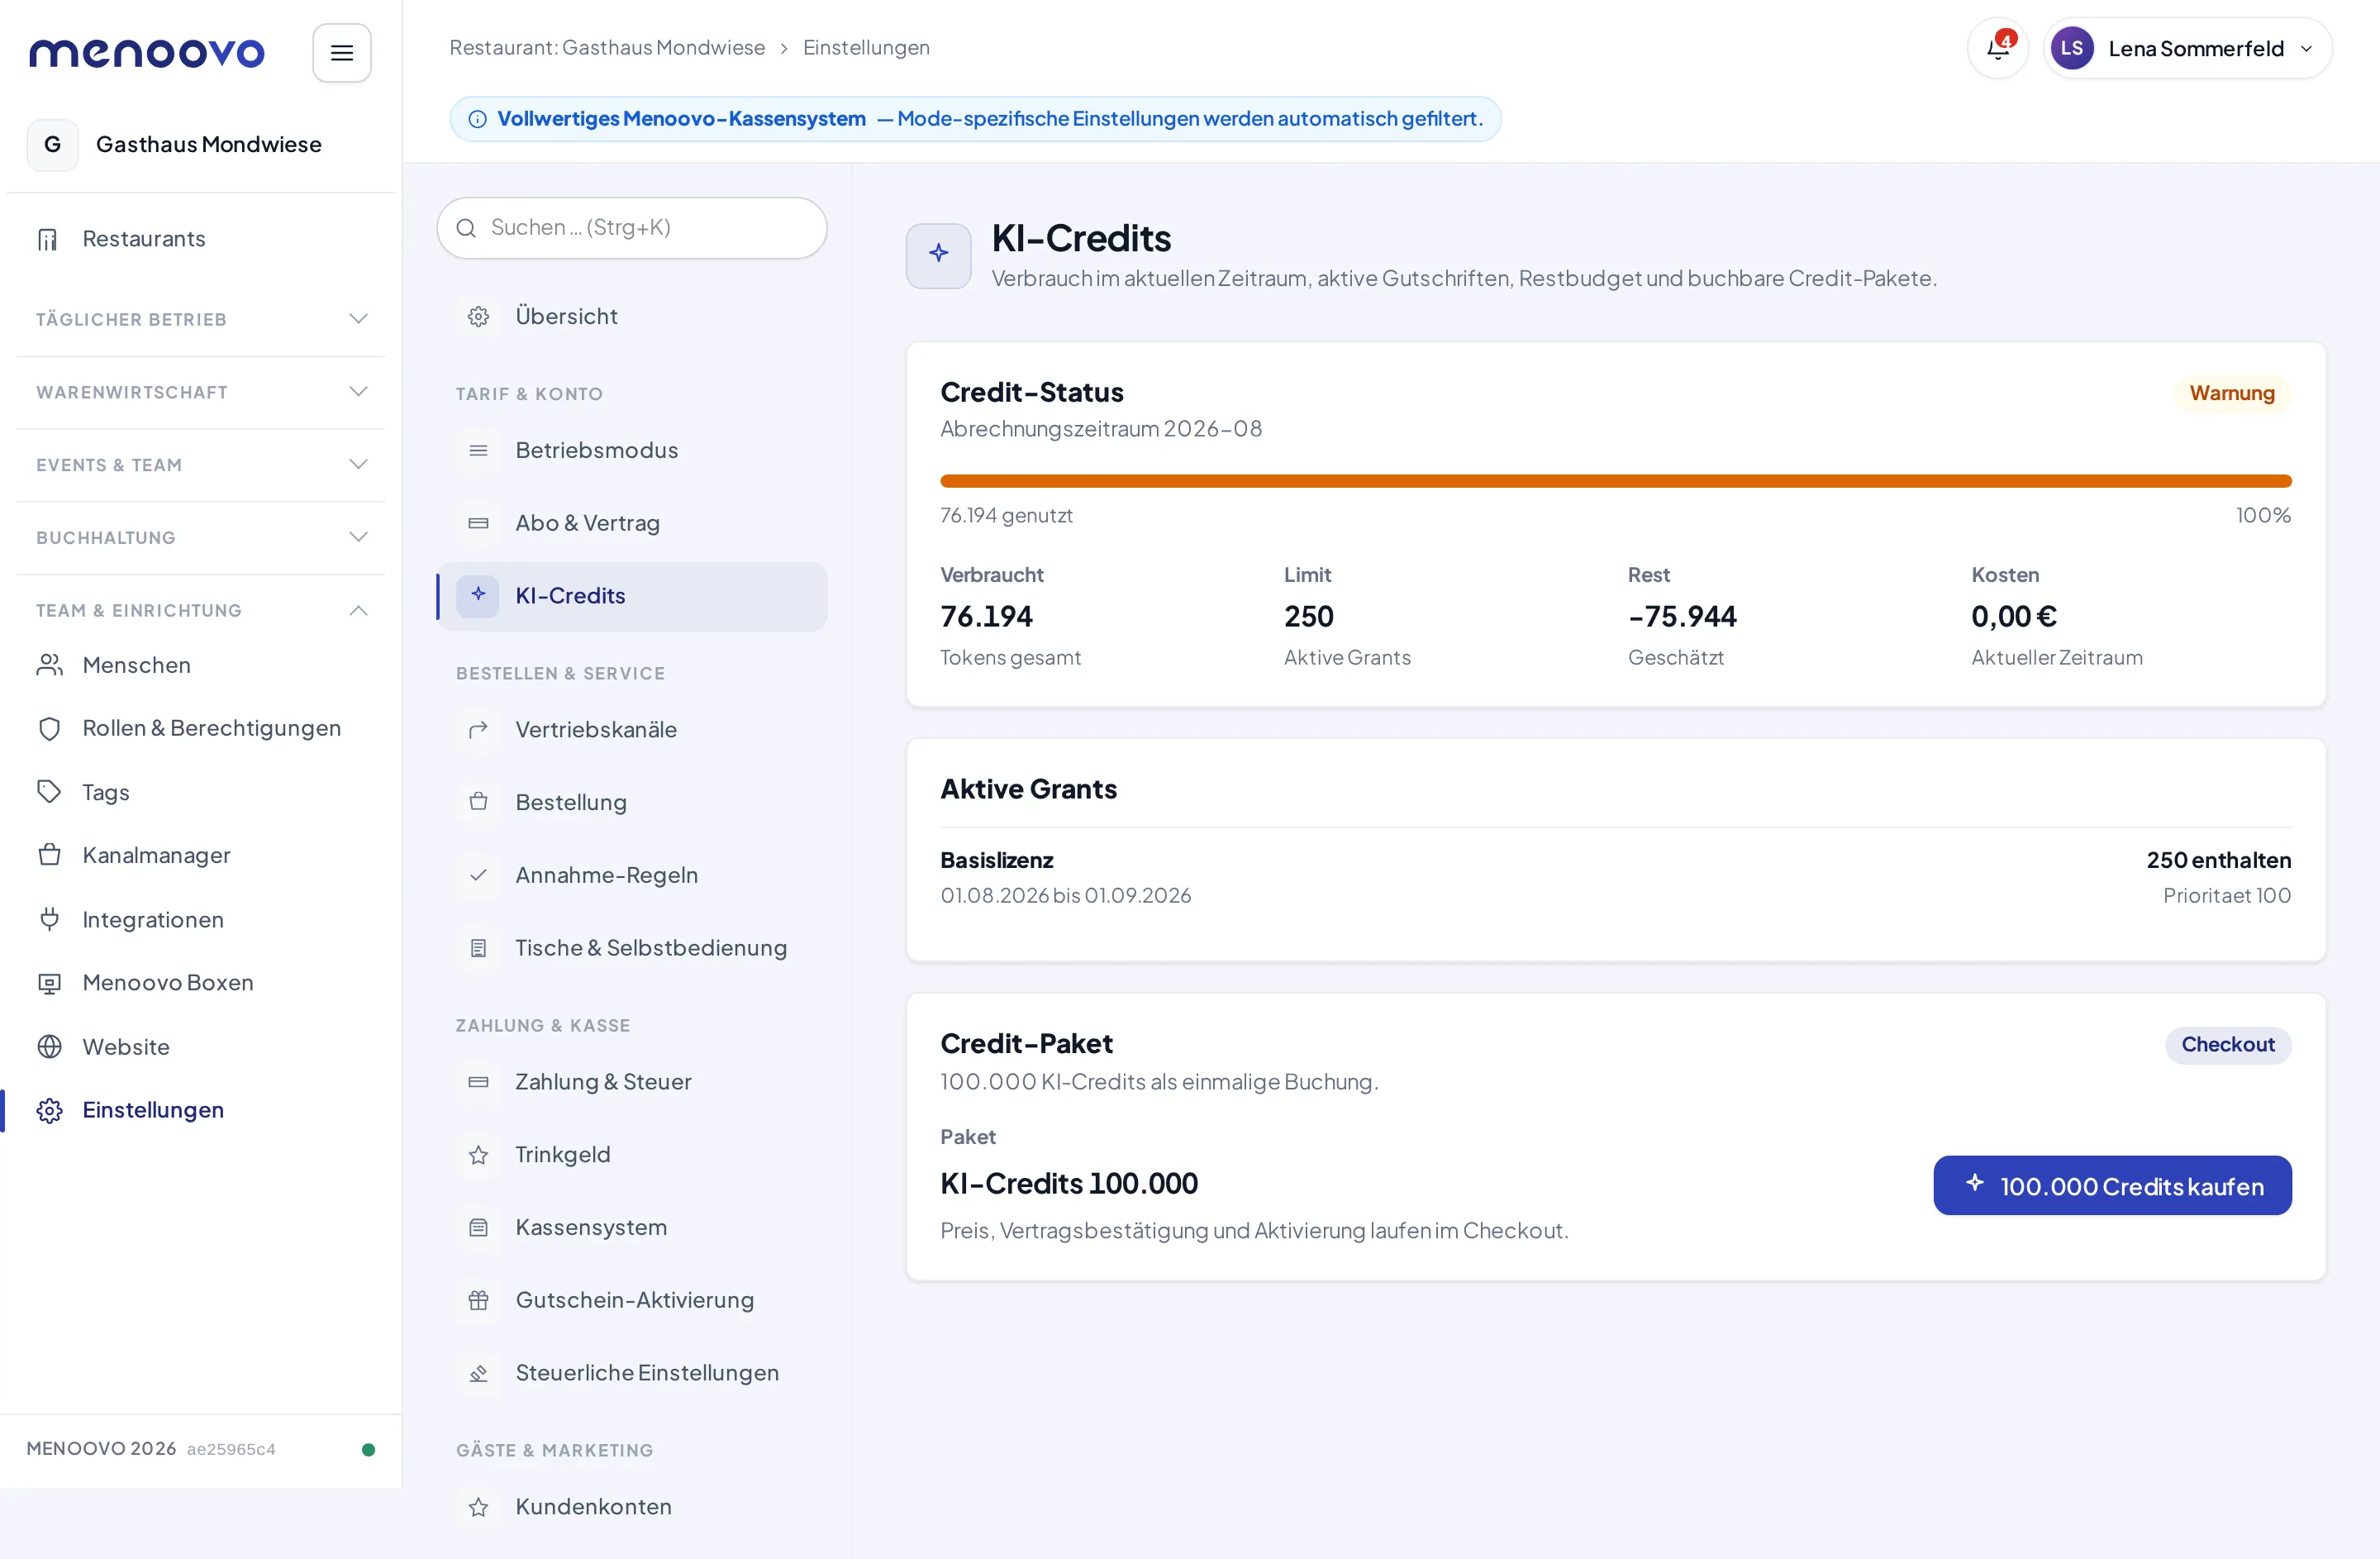Expand the Warenwirtschaft section
The height and width of the screenshot is (1559, 2380).
click(200, 392)
